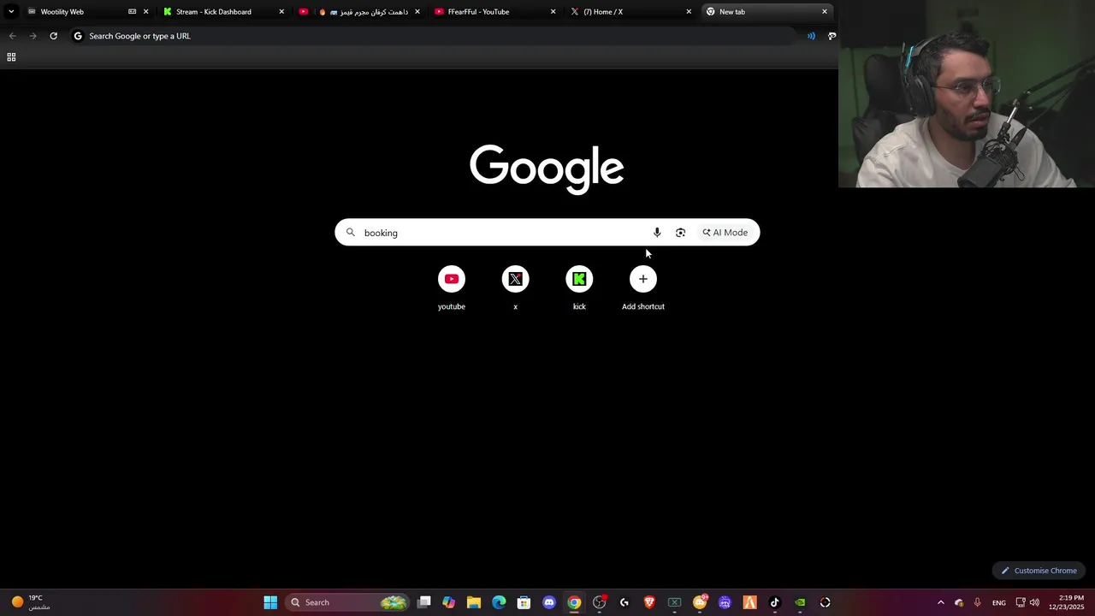Start voice search with the microphone
The width and height of the screenshot is (1095, 616).
point(657,233)
